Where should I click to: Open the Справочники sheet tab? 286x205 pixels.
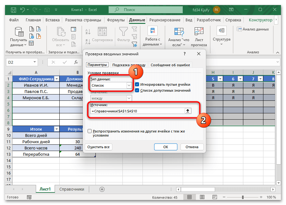tap(72, 189)
